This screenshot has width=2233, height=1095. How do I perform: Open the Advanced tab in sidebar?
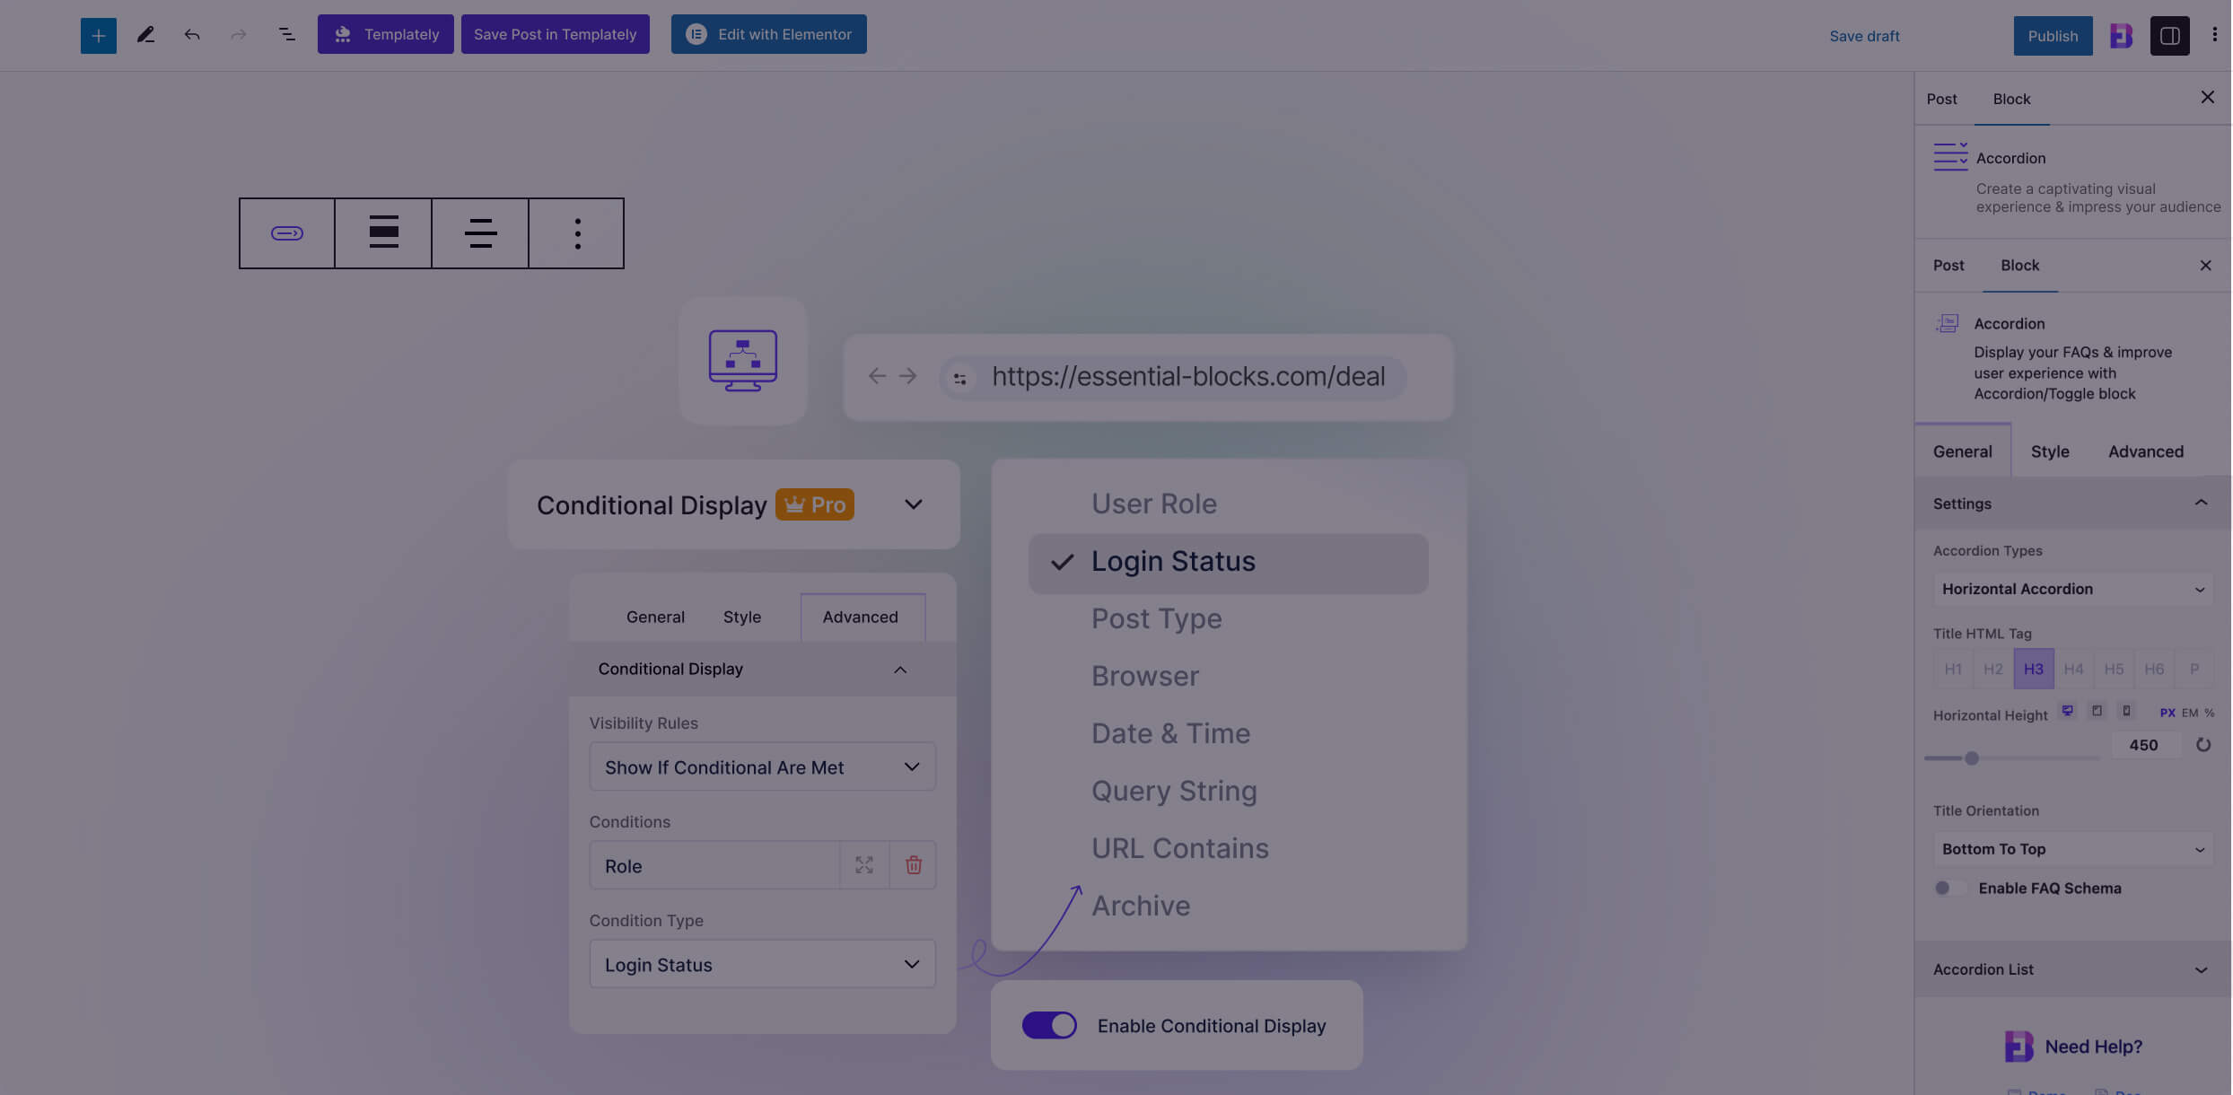point(2145,451)
